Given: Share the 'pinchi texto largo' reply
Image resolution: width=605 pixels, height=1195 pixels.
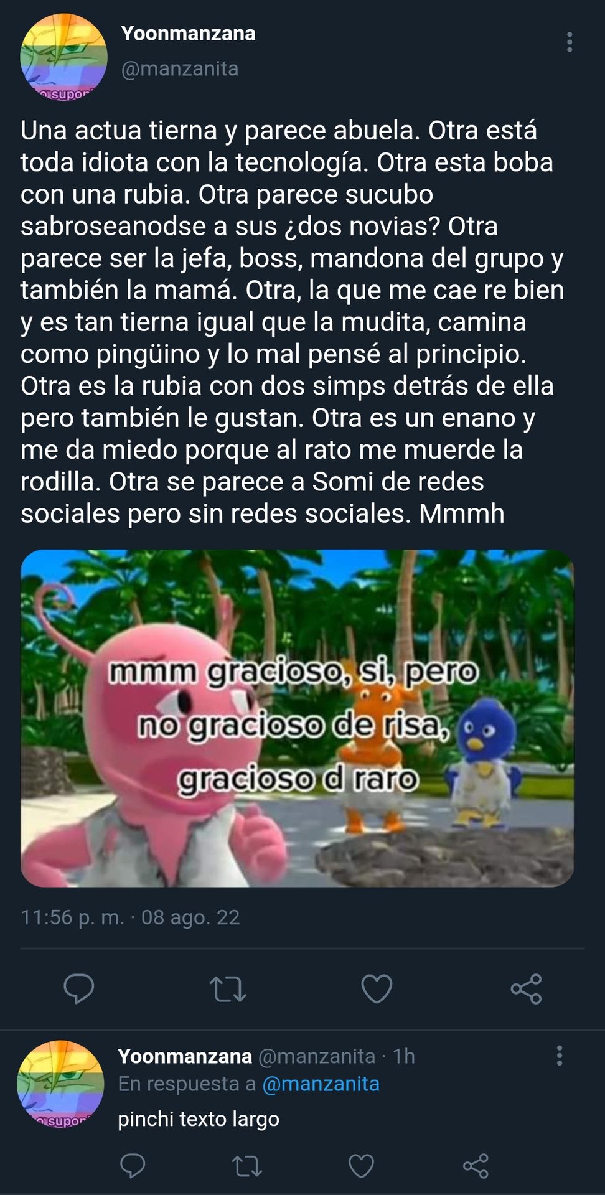Looking at the screenshot, I should [x=476, y=1166].
